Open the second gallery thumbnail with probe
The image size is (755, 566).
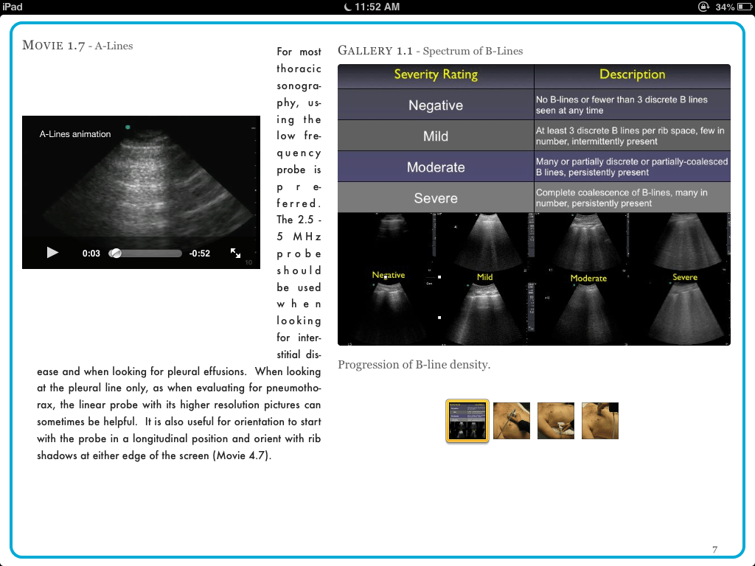pyautogui.click(x=512, y=420)
